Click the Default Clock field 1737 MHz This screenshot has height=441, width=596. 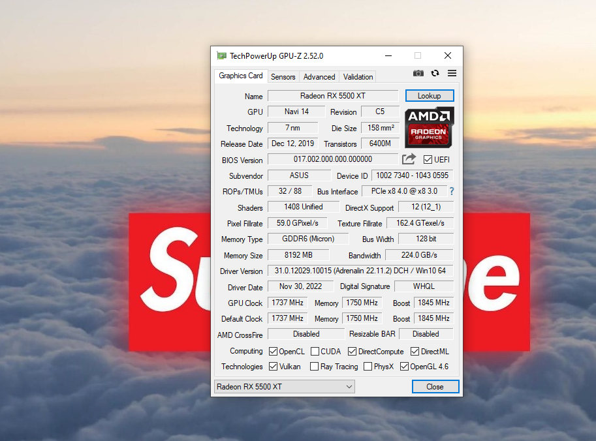287,318
